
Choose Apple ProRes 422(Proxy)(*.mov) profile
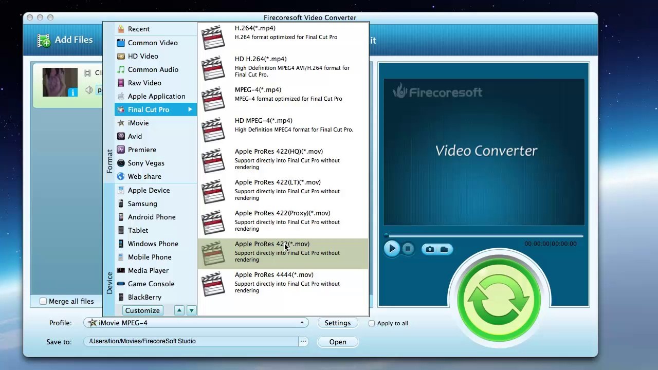click(x=283, y=222)
